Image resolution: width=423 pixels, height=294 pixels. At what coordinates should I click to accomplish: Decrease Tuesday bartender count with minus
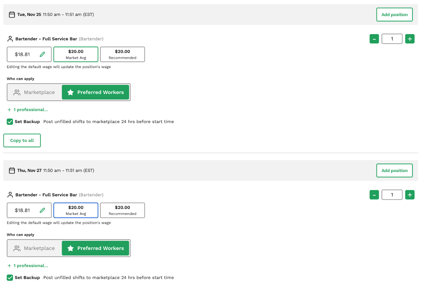[x=374, y=39]
